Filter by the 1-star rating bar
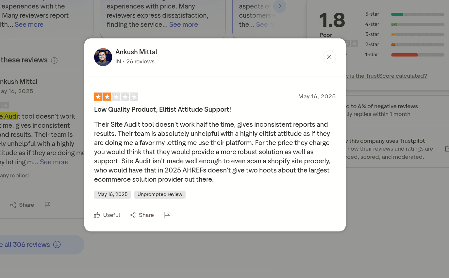This screenshot has height=278, width=449. 418,55
